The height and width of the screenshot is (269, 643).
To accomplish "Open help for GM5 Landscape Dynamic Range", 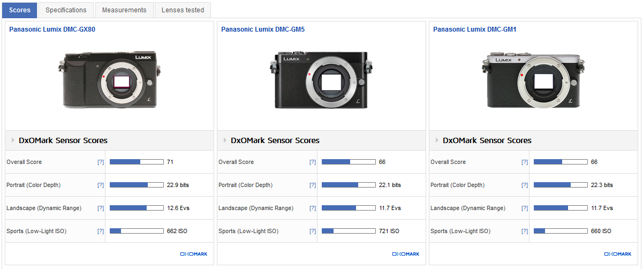I will 312,208.
